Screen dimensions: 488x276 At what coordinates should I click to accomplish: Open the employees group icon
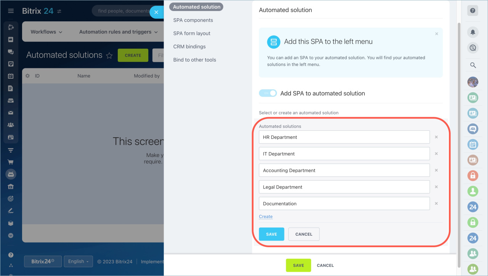[x=11, y=124]
